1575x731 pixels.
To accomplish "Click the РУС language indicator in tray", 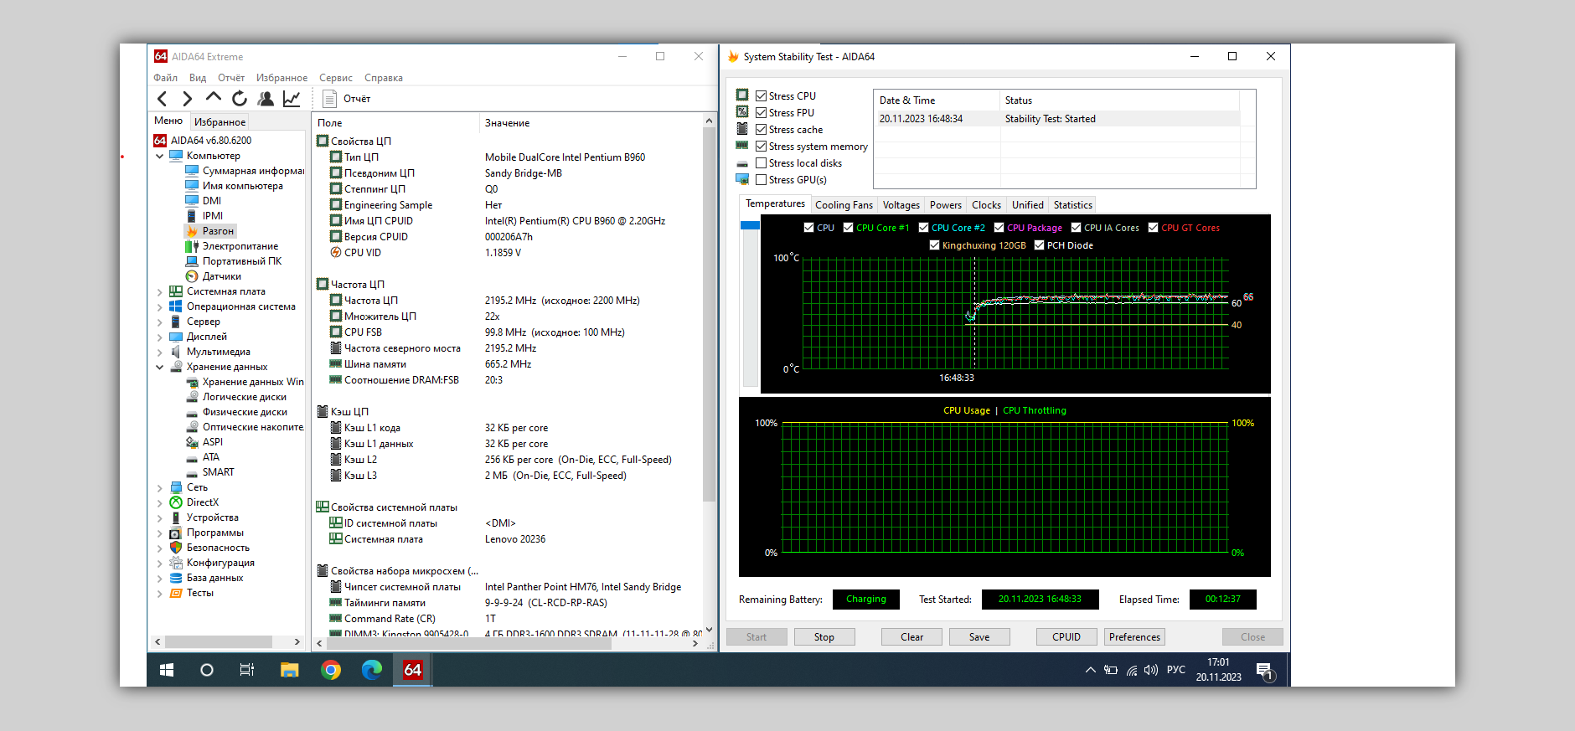I will (x=1176, y=670).
